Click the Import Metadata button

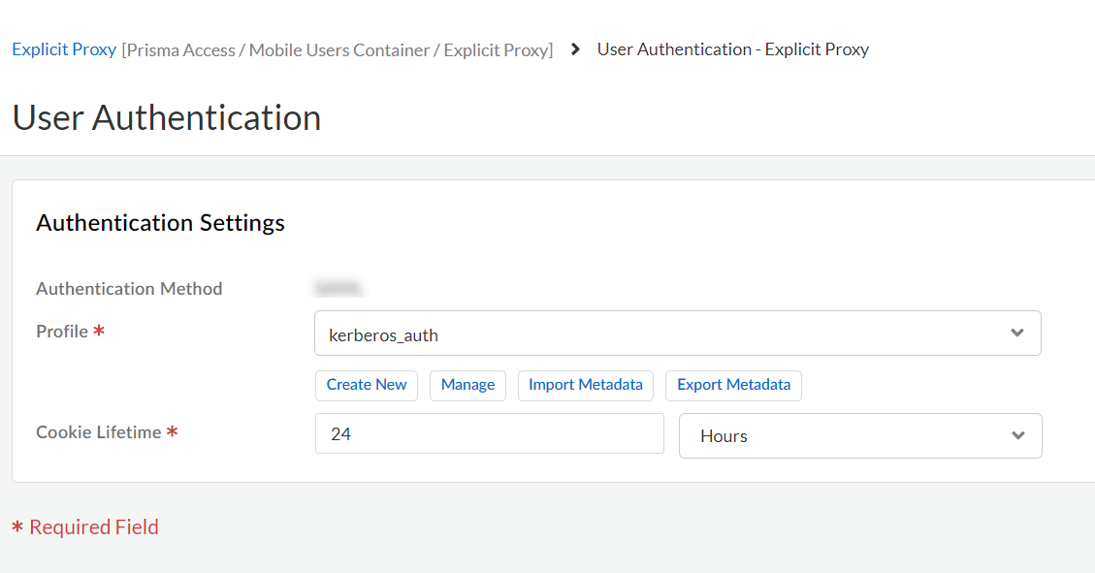585,385
